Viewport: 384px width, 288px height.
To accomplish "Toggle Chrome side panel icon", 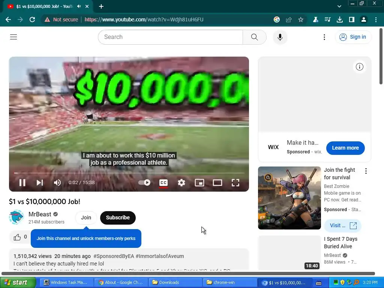I will coord(352,19).
